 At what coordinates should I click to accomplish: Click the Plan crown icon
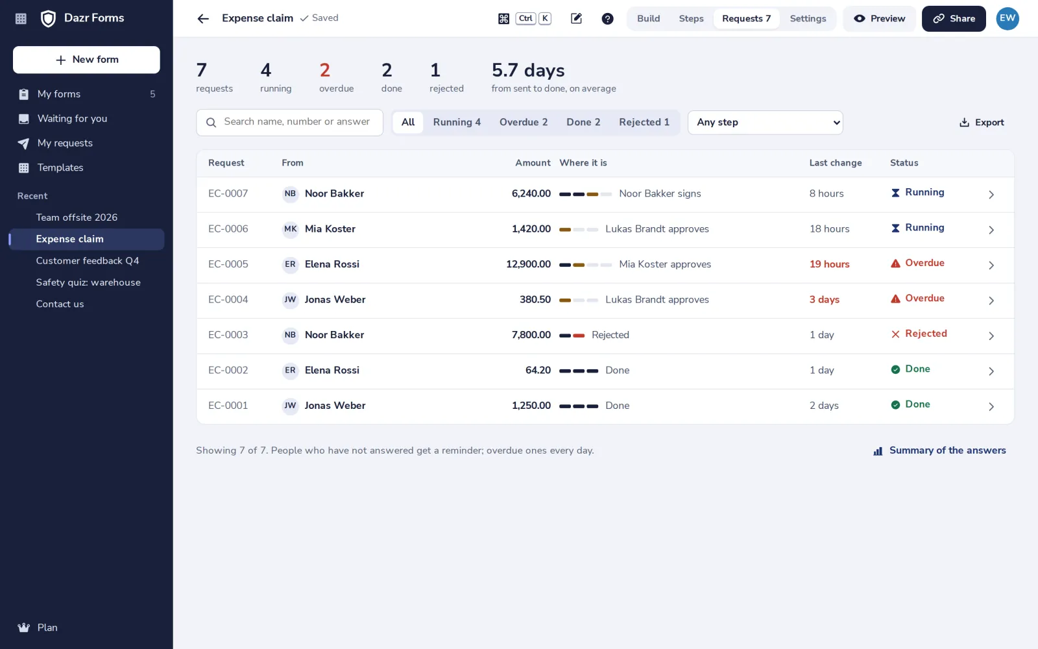pos(24,628)
